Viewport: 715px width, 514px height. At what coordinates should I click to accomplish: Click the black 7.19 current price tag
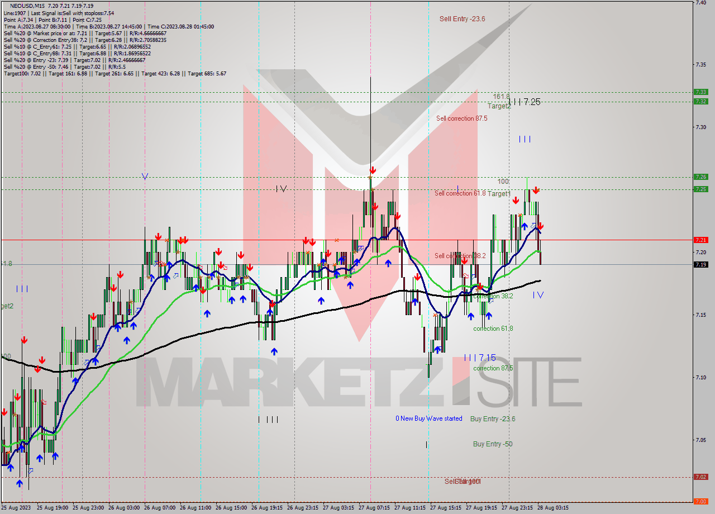[x=700, y=264]
